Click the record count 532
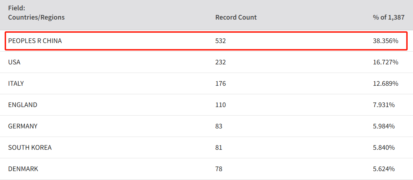 pos(221,41)
